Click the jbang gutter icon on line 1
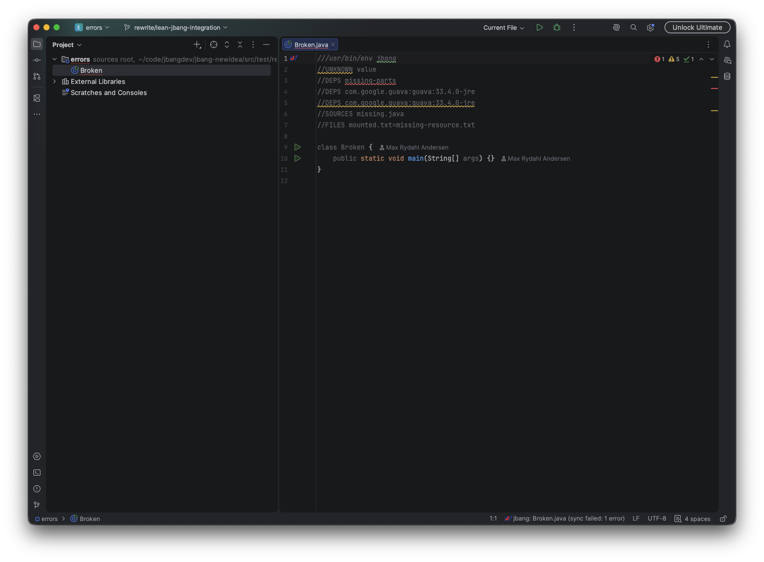The height and width of the screenshot is (562, 764). tap(294, 58)
